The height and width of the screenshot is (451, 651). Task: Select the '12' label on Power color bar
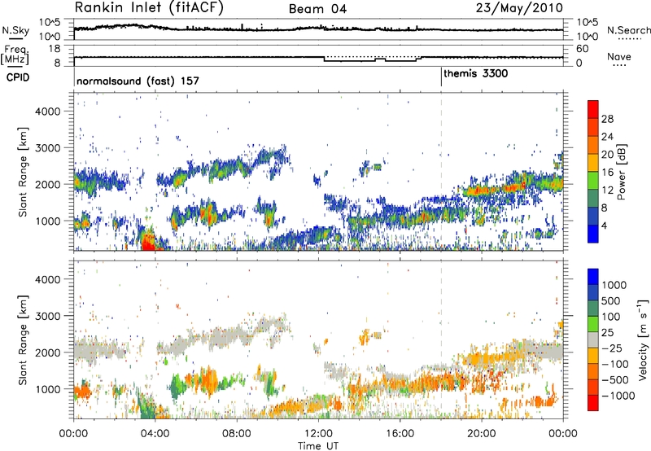pos(607,190)
